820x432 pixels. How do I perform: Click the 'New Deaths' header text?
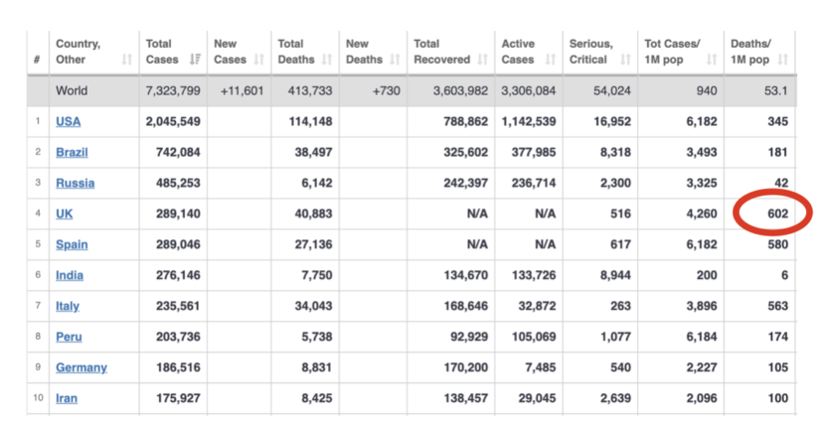tap(365, 52)
